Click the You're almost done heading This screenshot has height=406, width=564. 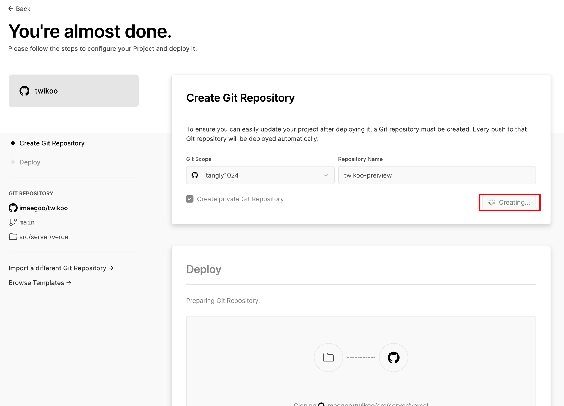click(x=90, y=31)
